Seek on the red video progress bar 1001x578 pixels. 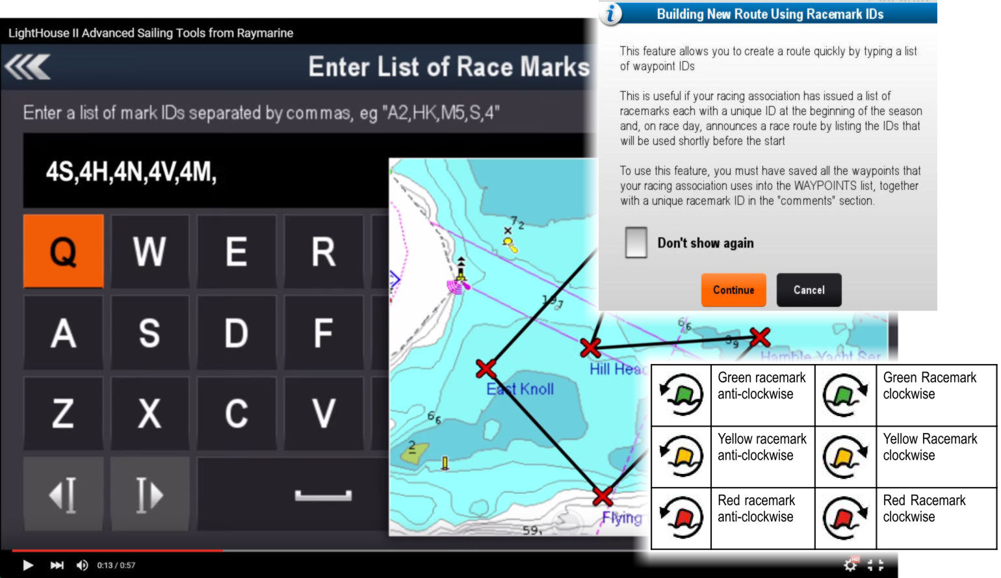(117, 551)
